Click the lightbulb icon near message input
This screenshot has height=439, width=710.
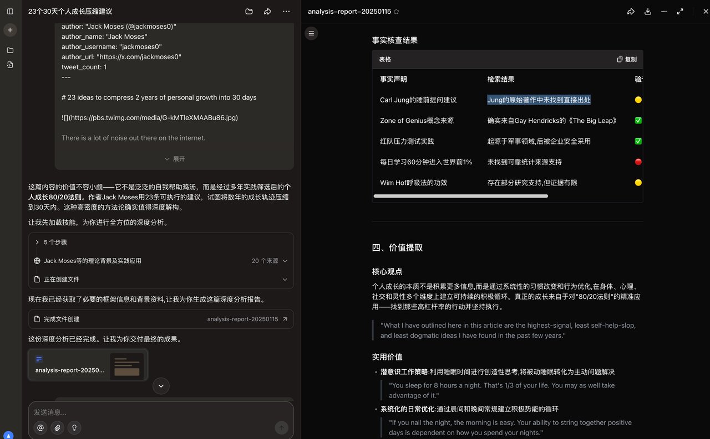coord(74,427)
